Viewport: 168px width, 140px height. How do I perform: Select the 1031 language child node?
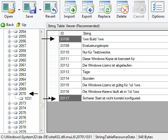pyautogui.click(x=26, y=99)
